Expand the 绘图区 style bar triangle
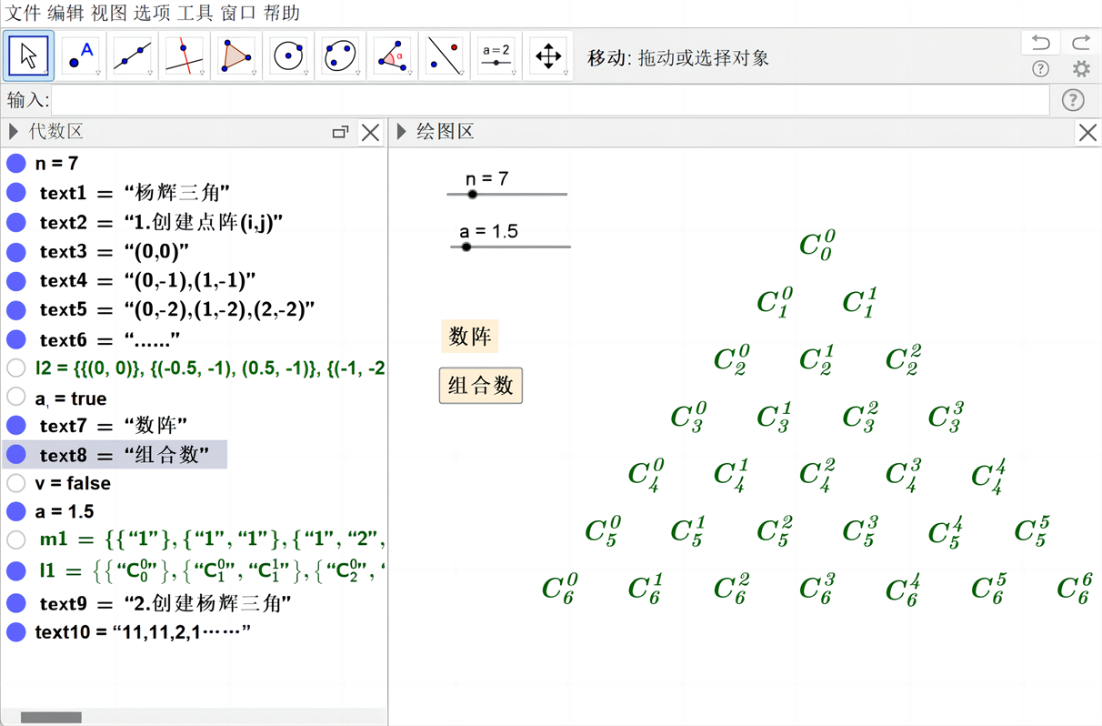The width and height of the screenshot is (1102, 726). 402,132
